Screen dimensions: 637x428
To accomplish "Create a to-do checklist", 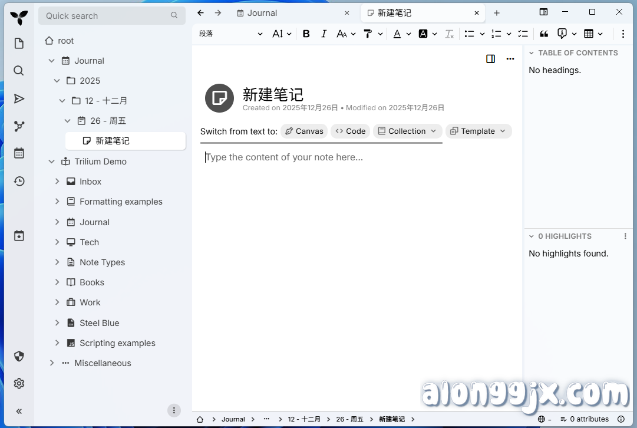I will (x=523, y=34).
